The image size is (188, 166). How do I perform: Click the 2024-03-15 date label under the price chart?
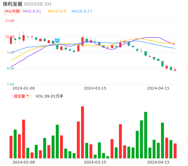click(x=95, y=88)
